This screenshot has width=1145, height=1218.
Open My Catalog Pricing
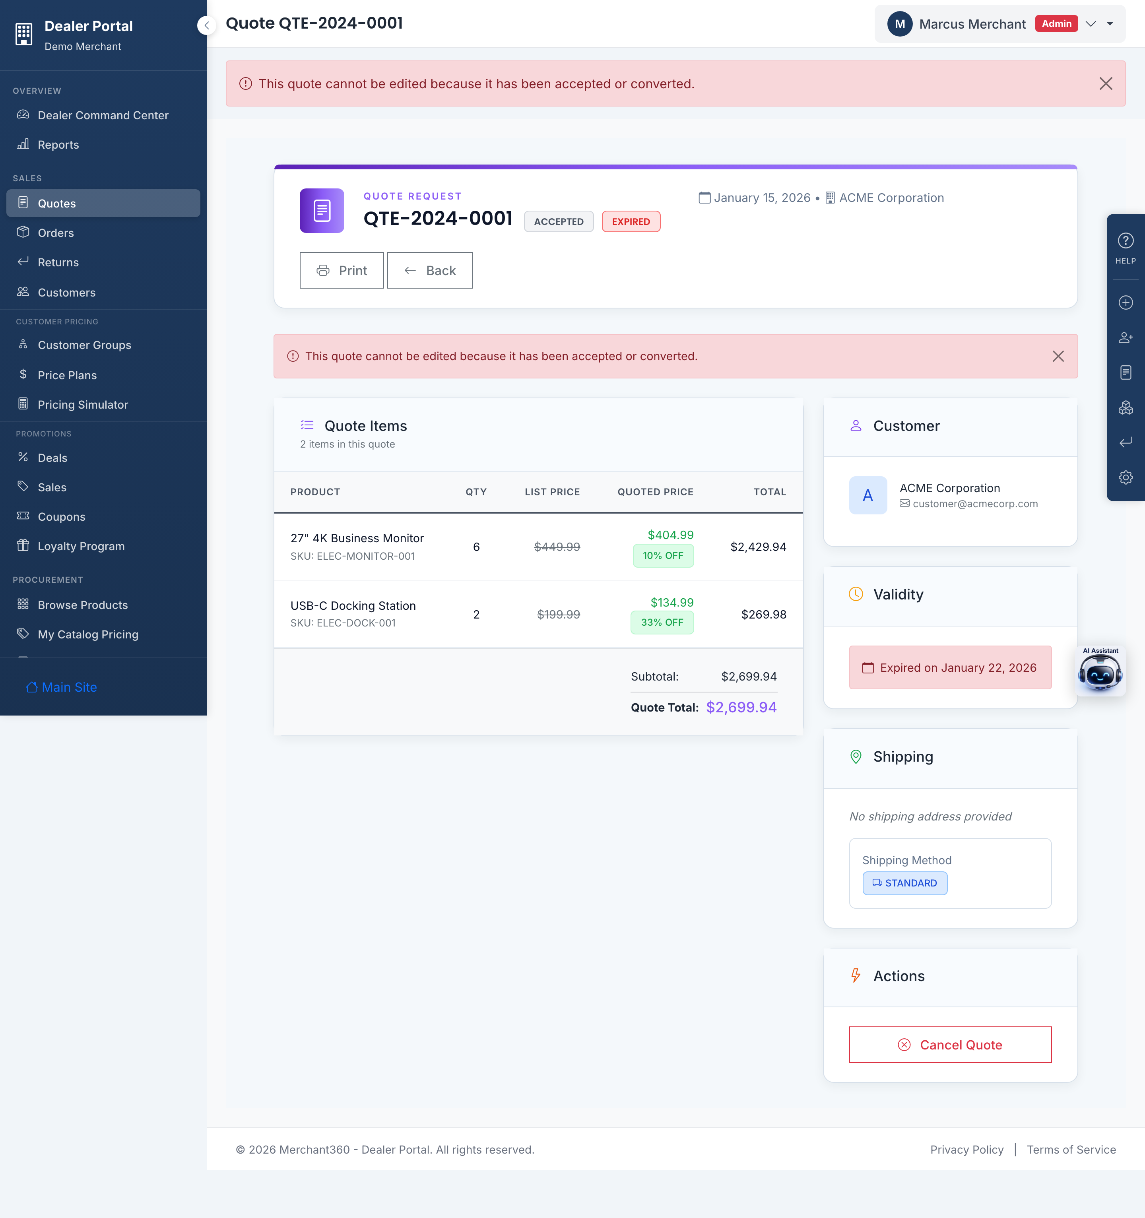click(x=103, y=634)
